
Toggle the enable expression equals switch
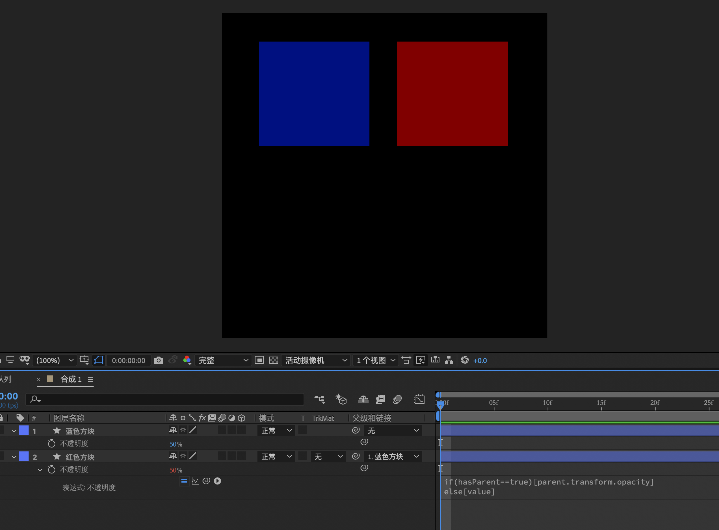click(184, 481)
